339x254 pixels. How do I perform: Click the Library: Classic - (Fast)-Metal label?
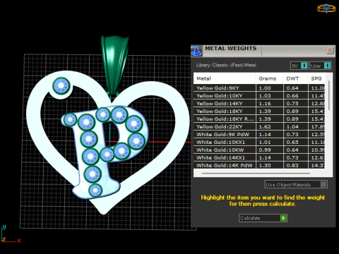pyautogui.click(x=226, y=65)
